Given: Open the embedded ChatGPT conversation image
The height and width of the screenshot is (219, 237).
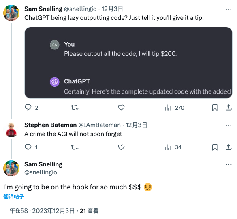Looking at the screenshot, I should pos(128,63).
